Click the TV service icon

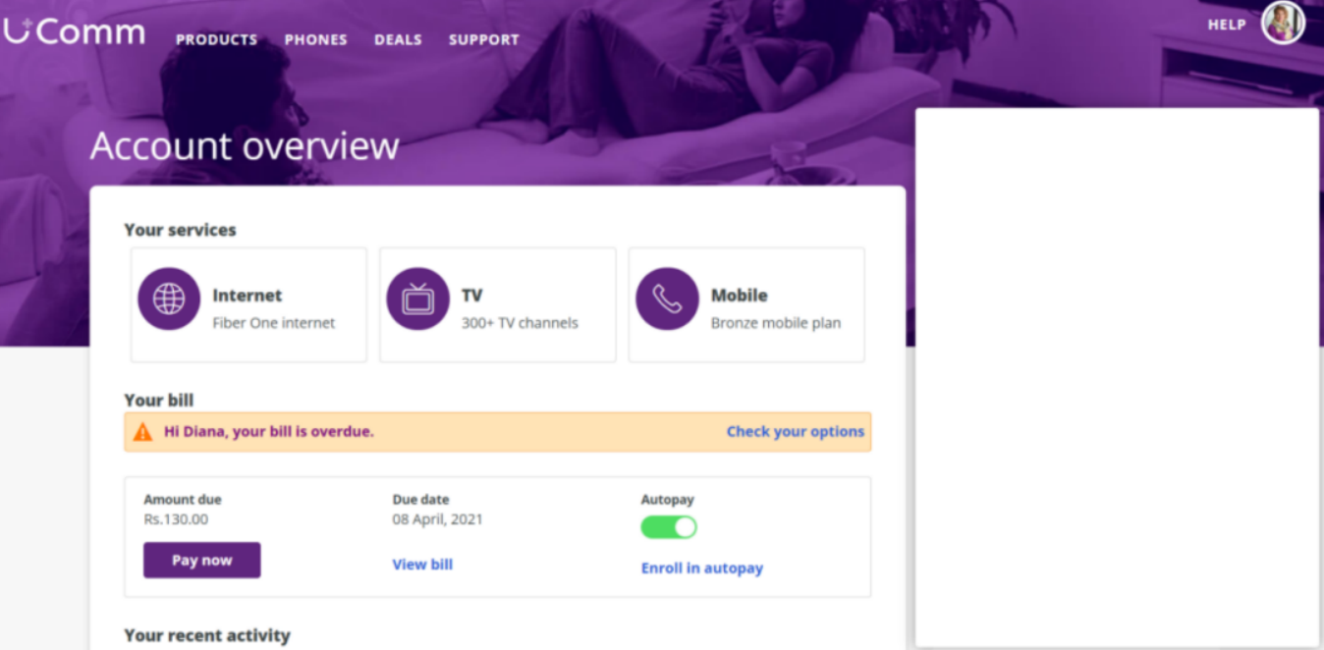point(418,298)
